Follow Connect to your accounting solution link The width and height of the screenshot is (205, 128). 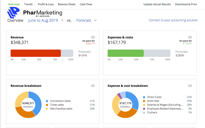pos(173,20)
